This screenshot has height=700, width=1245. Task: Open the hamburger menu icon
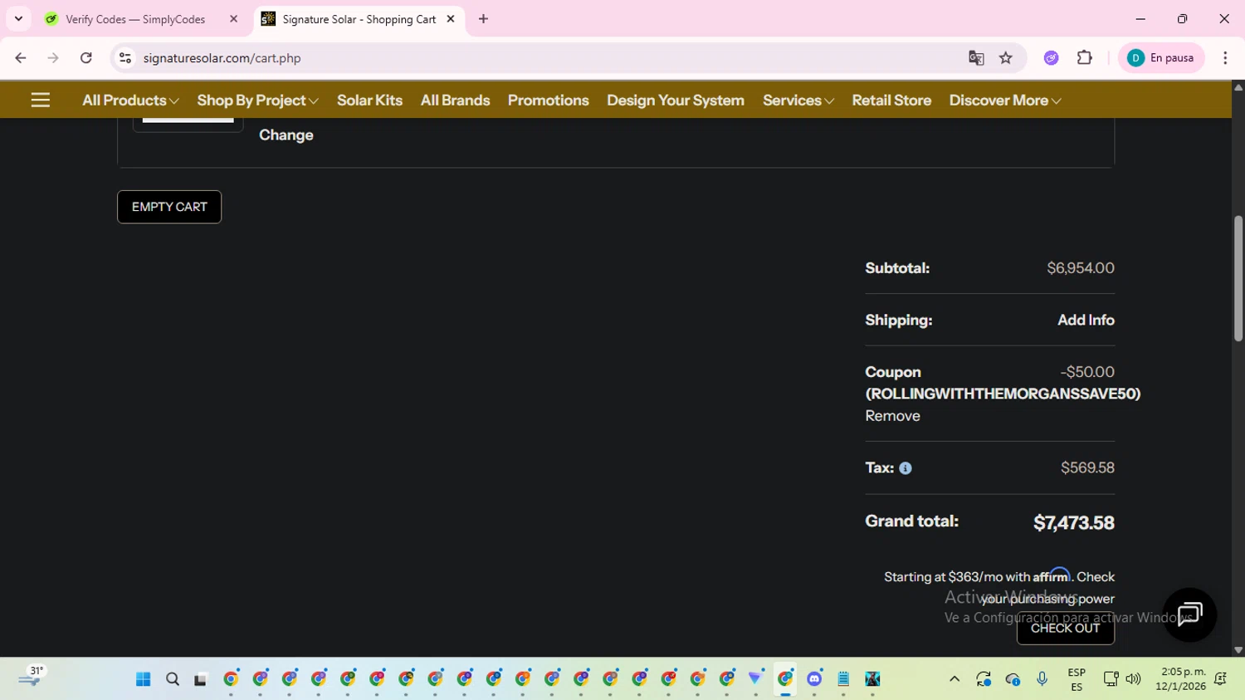pos(40,100)
